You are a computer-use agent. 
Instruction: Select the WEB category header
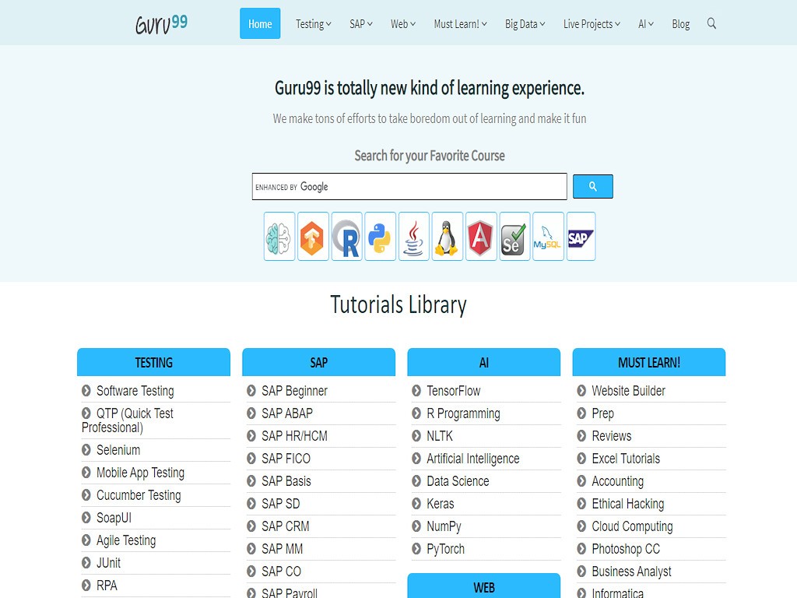pos(484,586)
